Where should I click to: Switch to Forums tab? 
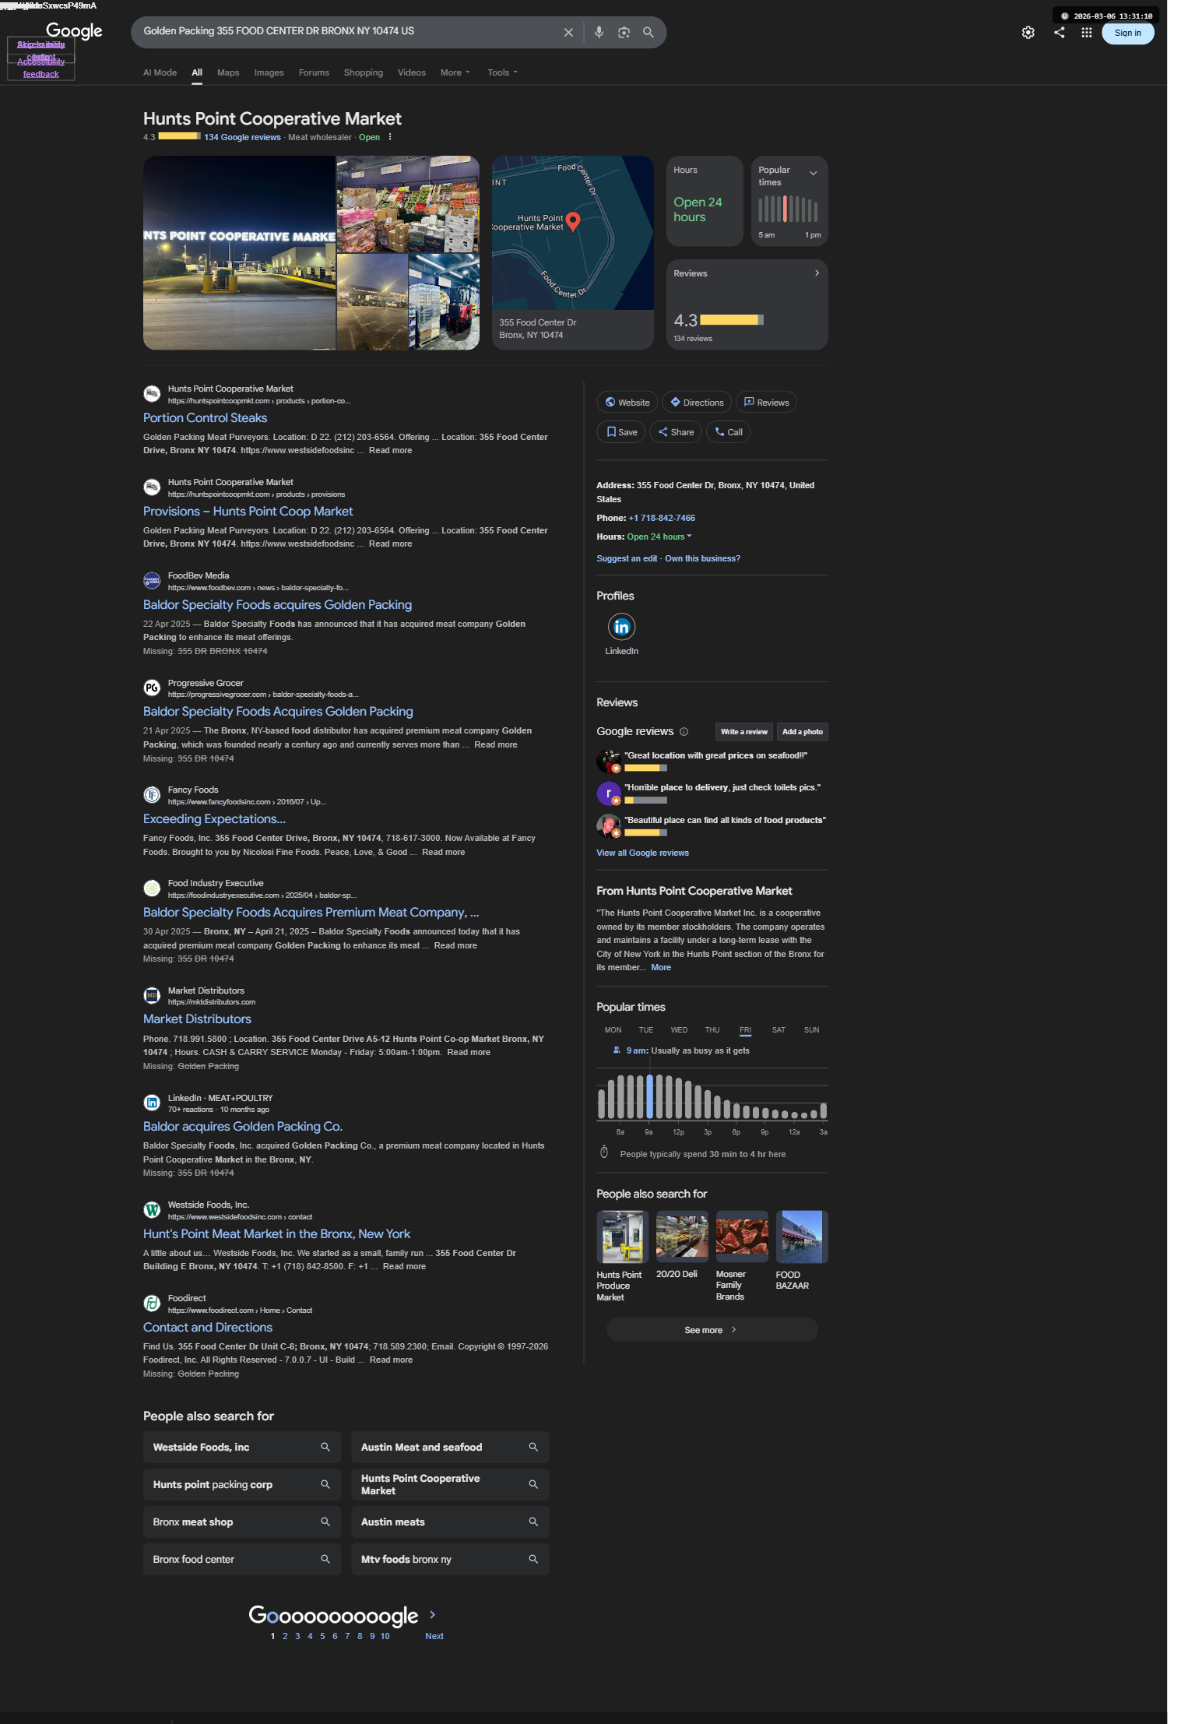click(x=314, y=72)
